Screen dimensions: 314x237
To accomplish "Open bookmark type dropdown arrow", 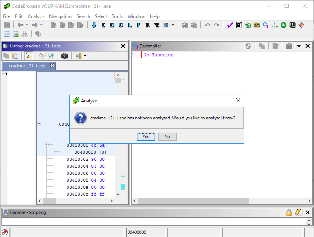I will 173,25.
